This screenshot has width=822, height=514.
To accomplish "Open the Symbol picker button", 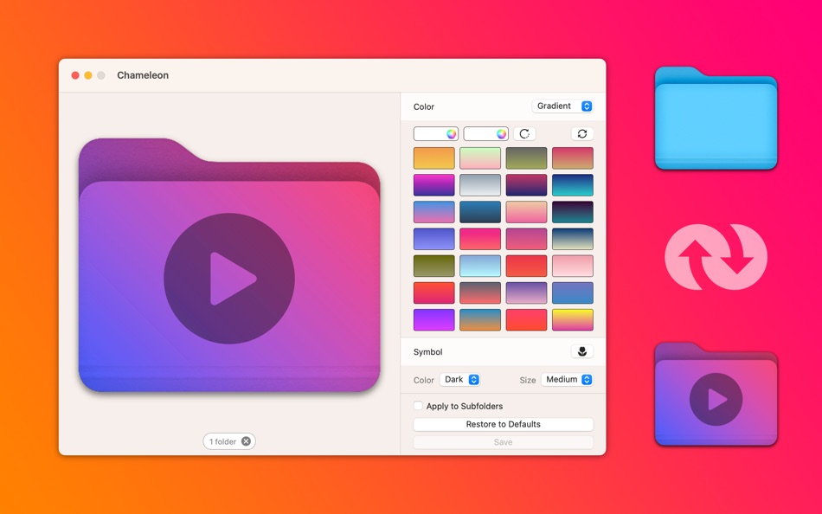I will 582,351.
